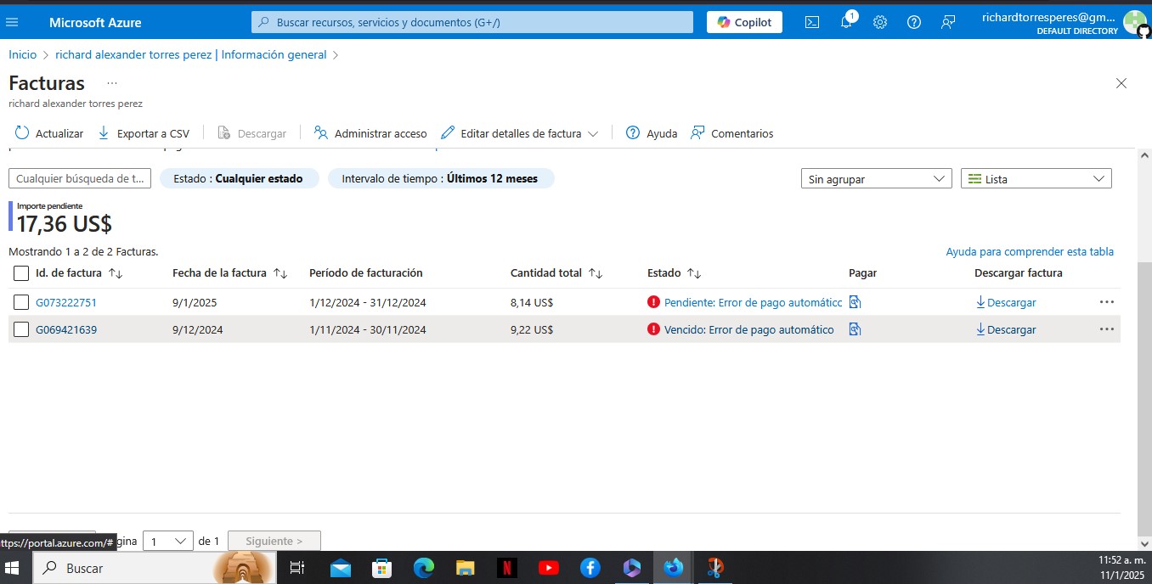Open YouTube from the taskbar
This screenshot has height=584, width=1152.
click(548, 568)
